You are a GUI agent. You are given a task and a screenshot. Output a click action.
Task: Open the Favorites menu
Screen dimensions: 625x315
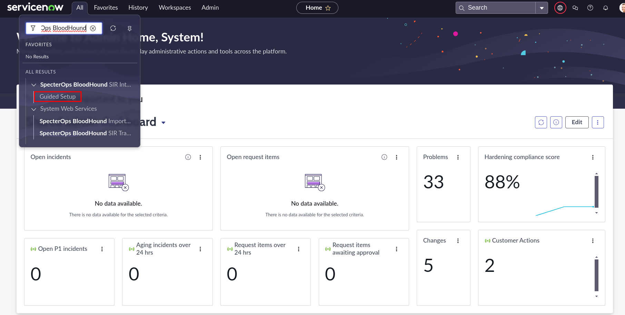click(x=106, y=8)
